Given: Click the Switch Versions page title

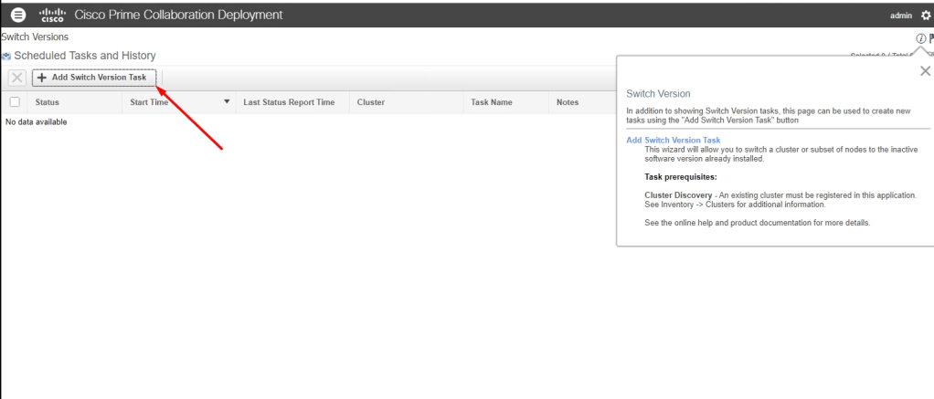Looking at the screenshot, I should click(x=34, y=36).
